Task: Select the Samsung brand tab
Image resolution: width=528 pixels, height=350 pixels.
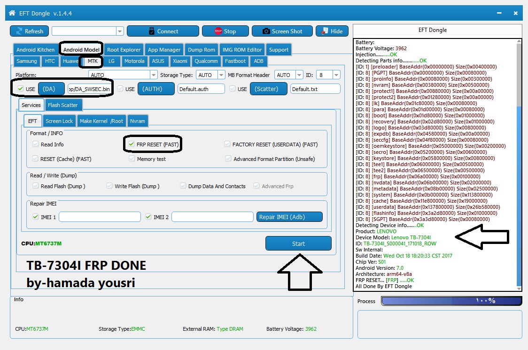Action: [x=27, y=61]
